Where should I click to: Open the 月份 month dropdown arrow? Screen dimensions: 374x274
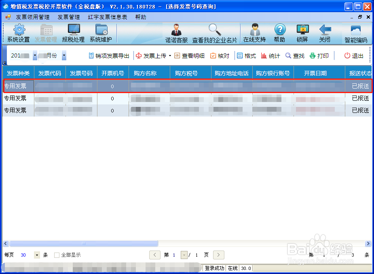click(64, 55)
